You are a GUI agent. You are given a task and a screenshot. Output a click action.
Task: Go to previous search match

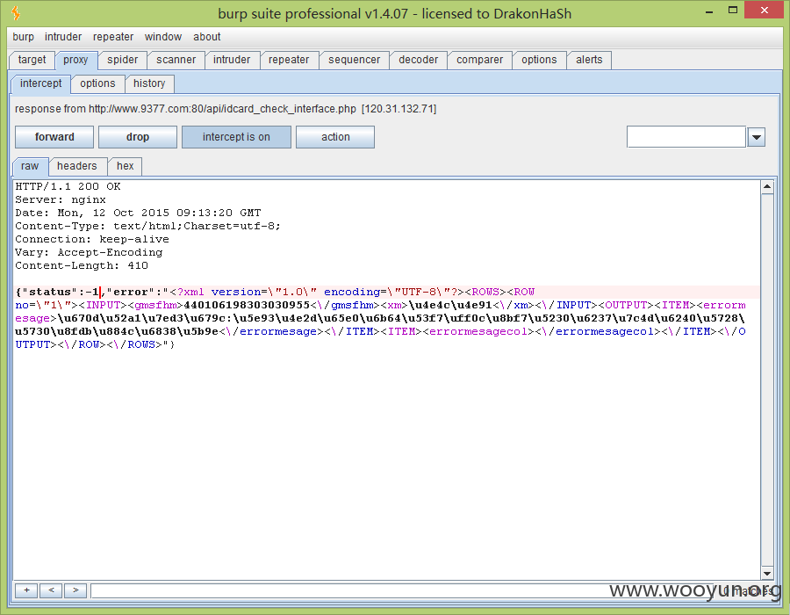(x=51, y=590)
